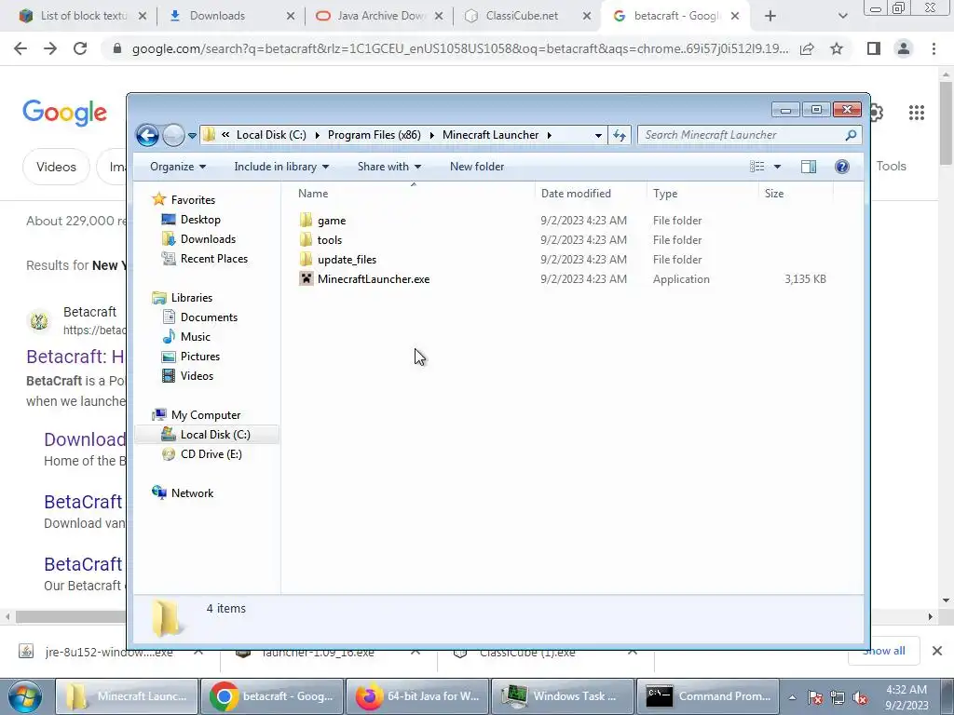Open Chrome three-dot menu
Image resolution: width=954 pixels, height=715 pixels.
(x=934, y=48)
